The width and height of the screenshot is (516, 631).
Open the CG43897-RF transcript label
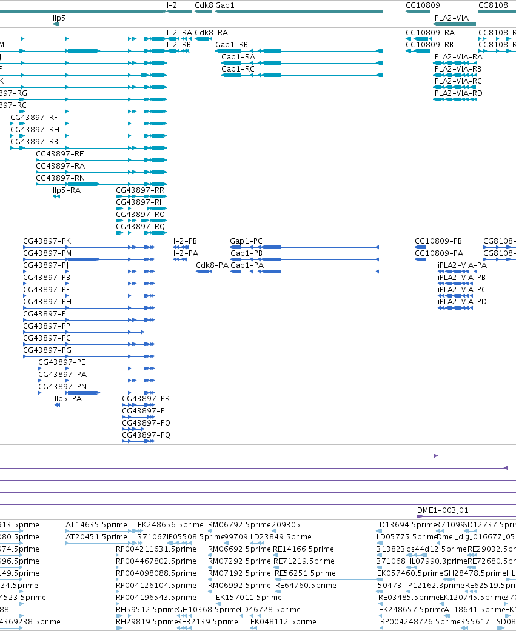click(x=34, y=118)
